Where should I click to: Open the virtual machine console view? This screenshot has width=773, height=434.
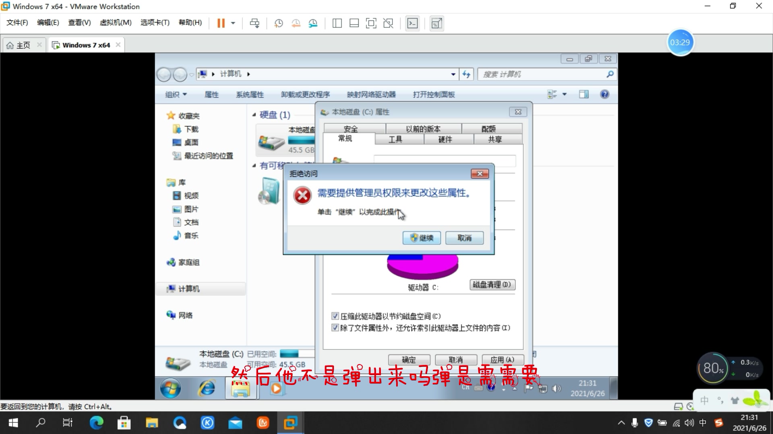click(x=413, y=23)
